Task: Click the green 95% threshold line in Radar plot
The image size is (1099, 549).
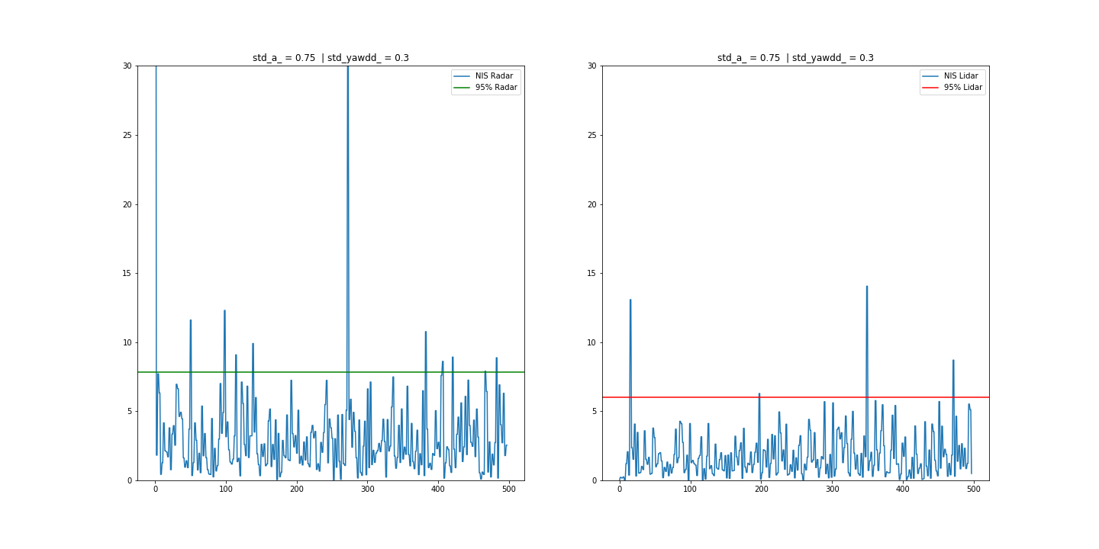Action: point(330,372)
